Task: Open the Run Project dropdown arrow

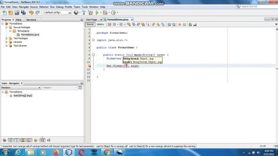Action: [101, 13]
